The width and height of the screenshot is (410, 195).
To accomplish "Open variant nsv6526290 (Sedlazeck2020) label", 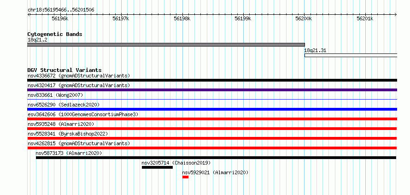I will (64, 105).
